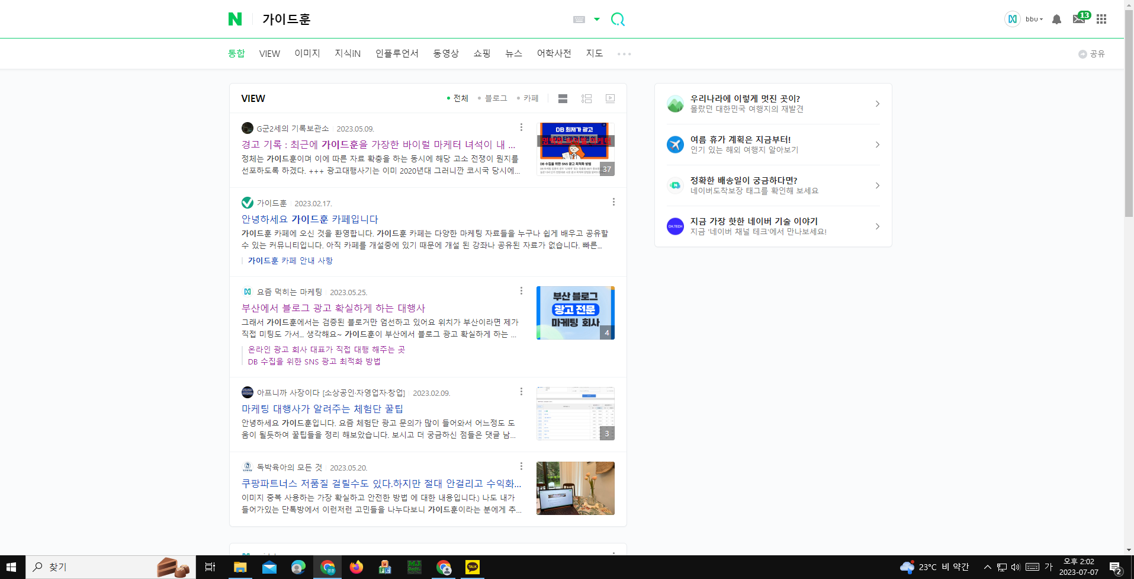
Task: Open the bbu profile avatar icon
Action: [1013, 19]
